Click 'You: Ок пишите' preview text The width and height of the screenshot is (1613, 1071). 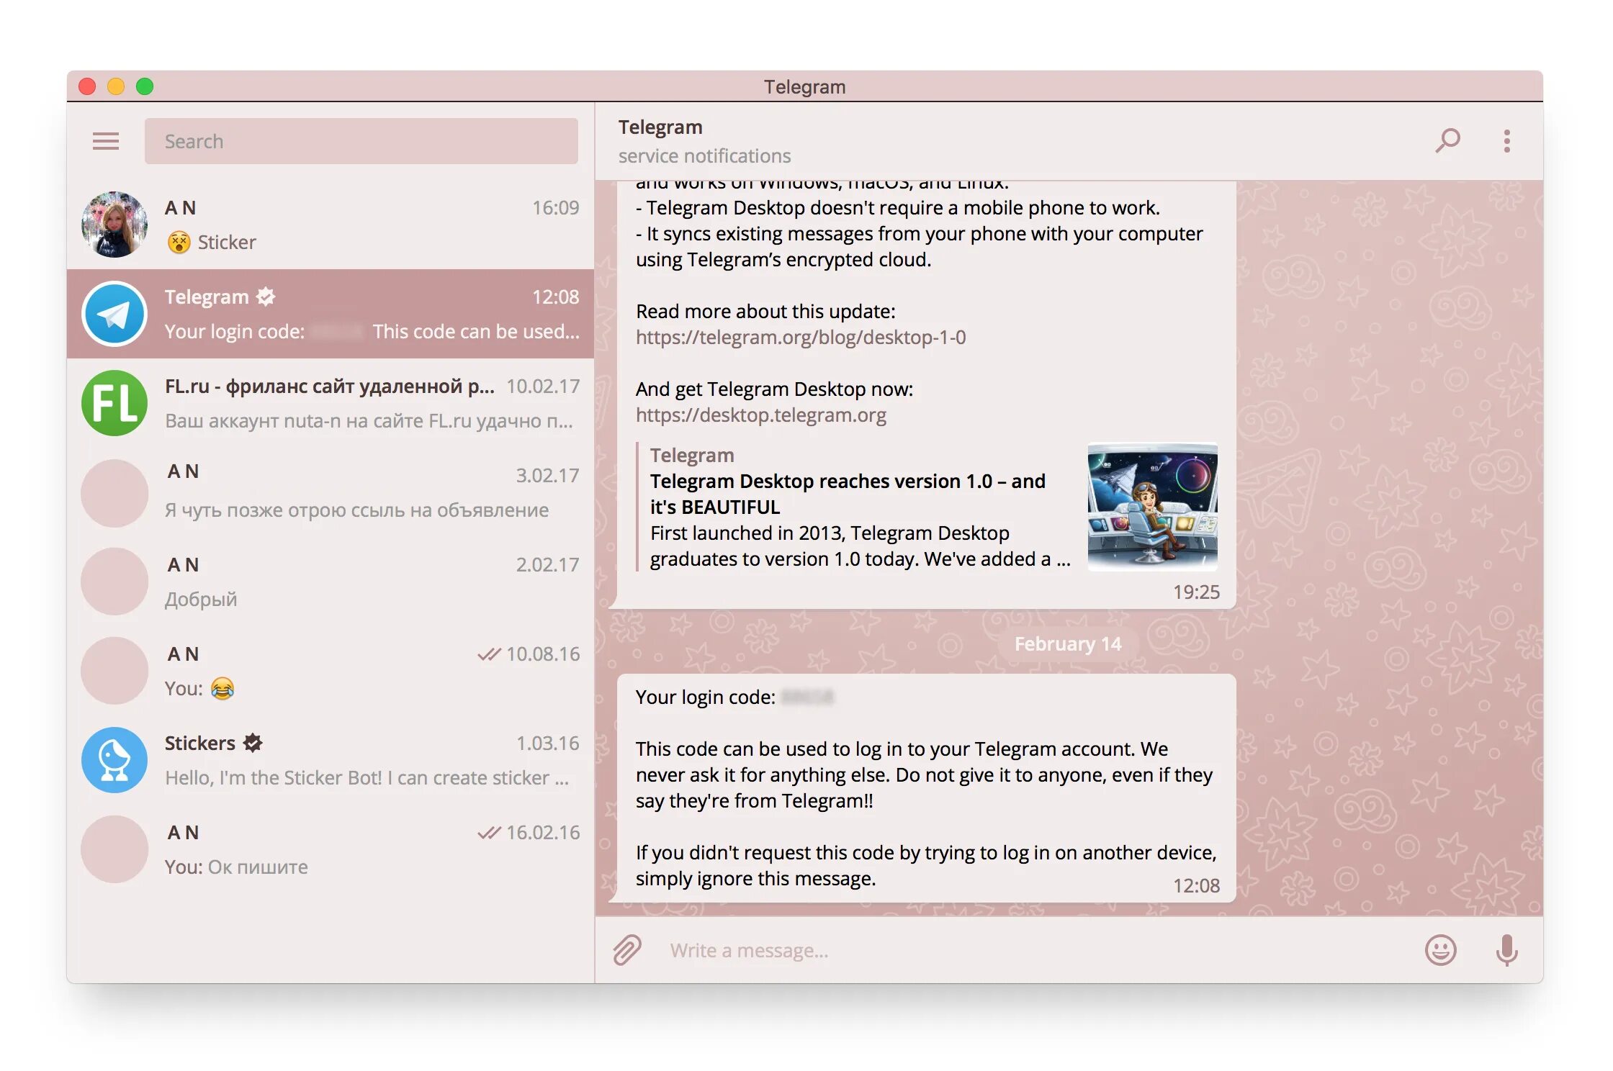[x=236, y=867]
